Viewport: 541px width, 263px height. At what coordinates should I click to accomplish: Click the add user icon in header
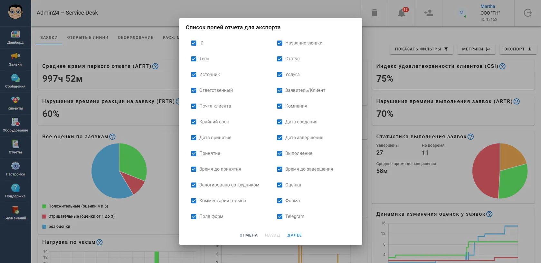[x=429, y=13]
